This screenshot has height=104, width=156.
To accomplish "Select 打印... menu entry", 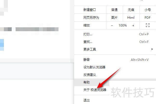I will tap(115, 34).
